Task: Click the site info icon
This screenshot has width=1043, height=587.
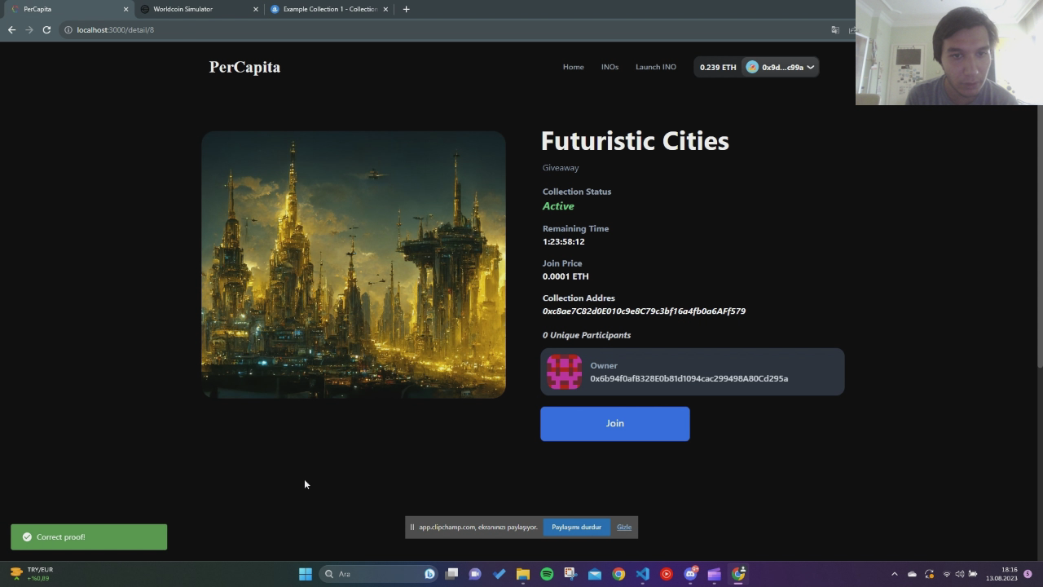Action: tap(68, 29)
